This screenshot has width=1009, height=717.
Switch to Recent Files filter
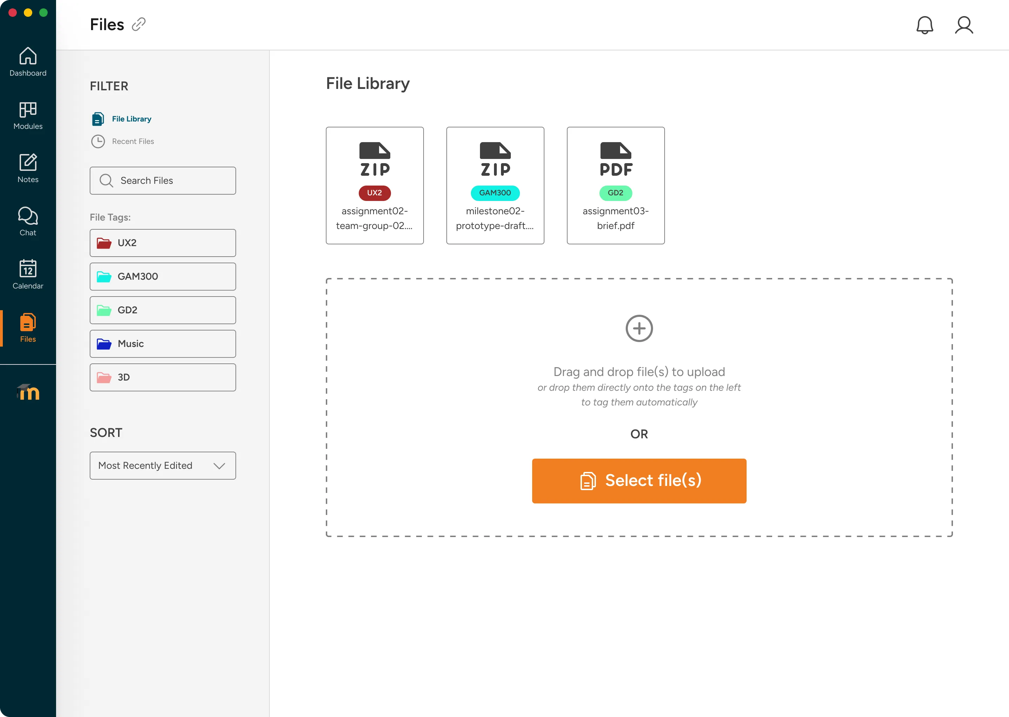[123, 141]
